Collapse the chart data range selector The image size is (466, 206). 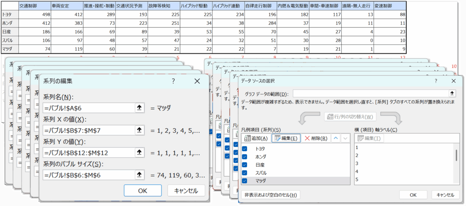[452, 94]
